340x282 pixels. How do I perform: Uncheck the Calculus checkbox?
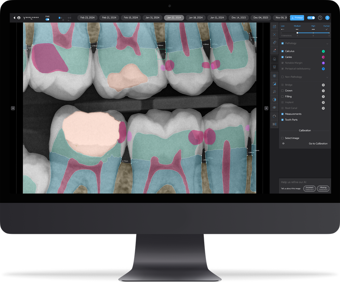pyautogui.click(x=282, y=51)
